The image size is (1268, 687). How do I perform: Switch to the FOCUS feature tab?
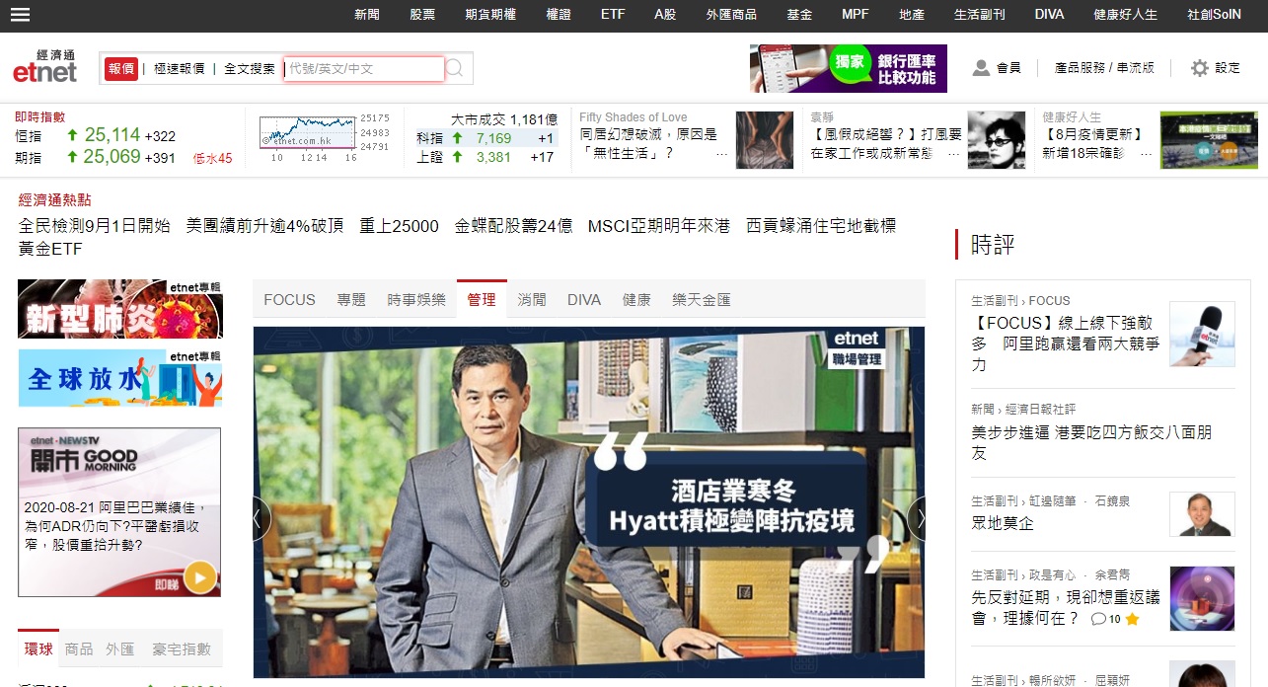[x=289, y=299]
